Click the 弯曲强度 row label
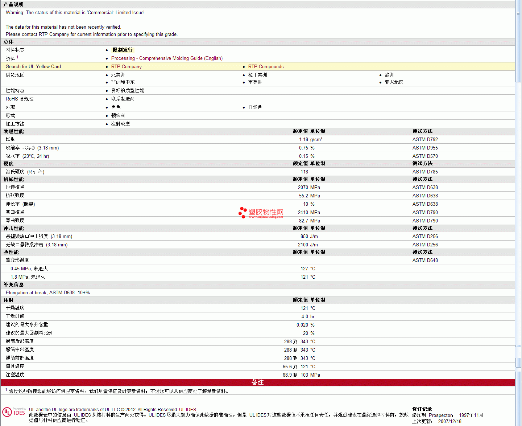This screenshot has height=426, width=522. 15,221
